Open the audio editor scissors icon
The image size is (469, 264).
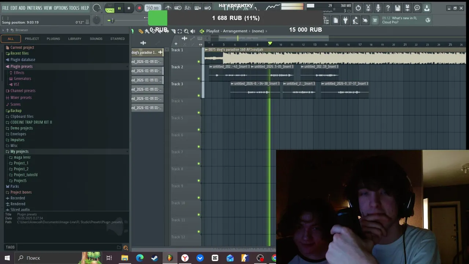pos(368,8)
